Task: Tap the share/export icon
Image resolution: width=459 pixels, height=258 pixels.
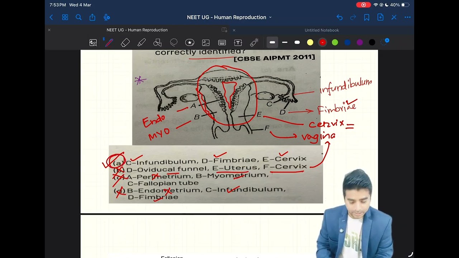Action: 93,17
